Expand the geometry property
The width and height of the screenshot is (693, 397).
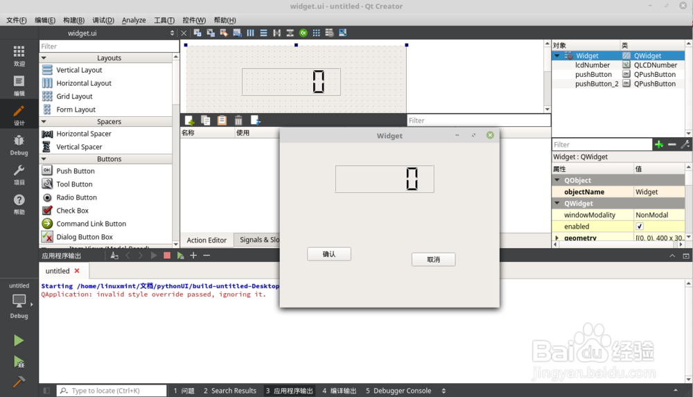point(557,238)
